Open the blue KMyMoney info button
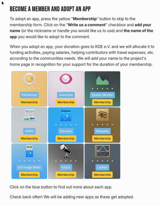The width and height of the screenshot is (160, 206). coord(29,95)
